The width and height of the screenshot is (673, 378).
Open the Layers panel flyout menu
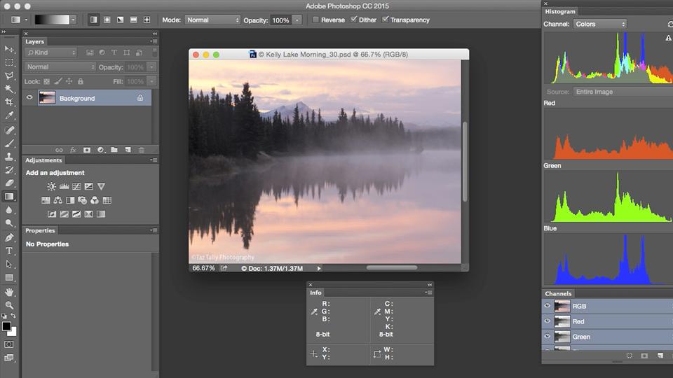(154, 41)
